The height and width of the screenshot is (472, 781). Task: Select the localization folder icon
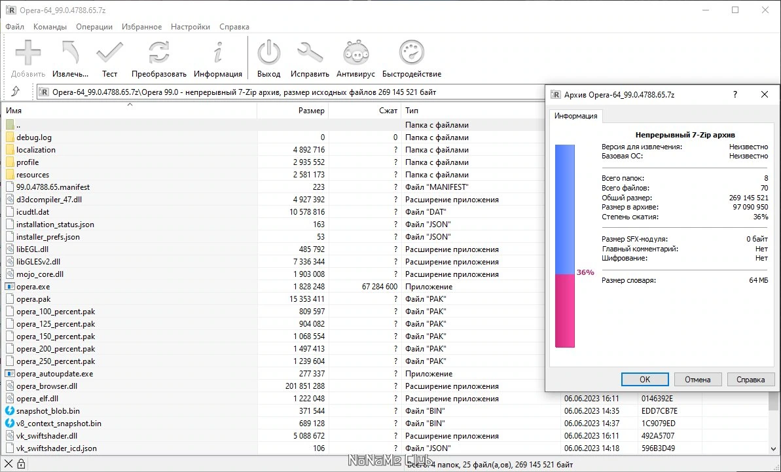point(10,150)
